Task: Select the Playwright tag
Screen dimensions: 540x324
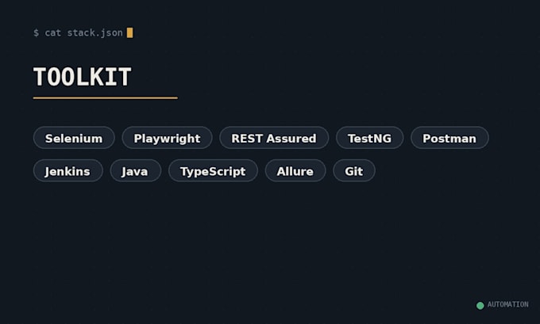Action: [167, 138]
